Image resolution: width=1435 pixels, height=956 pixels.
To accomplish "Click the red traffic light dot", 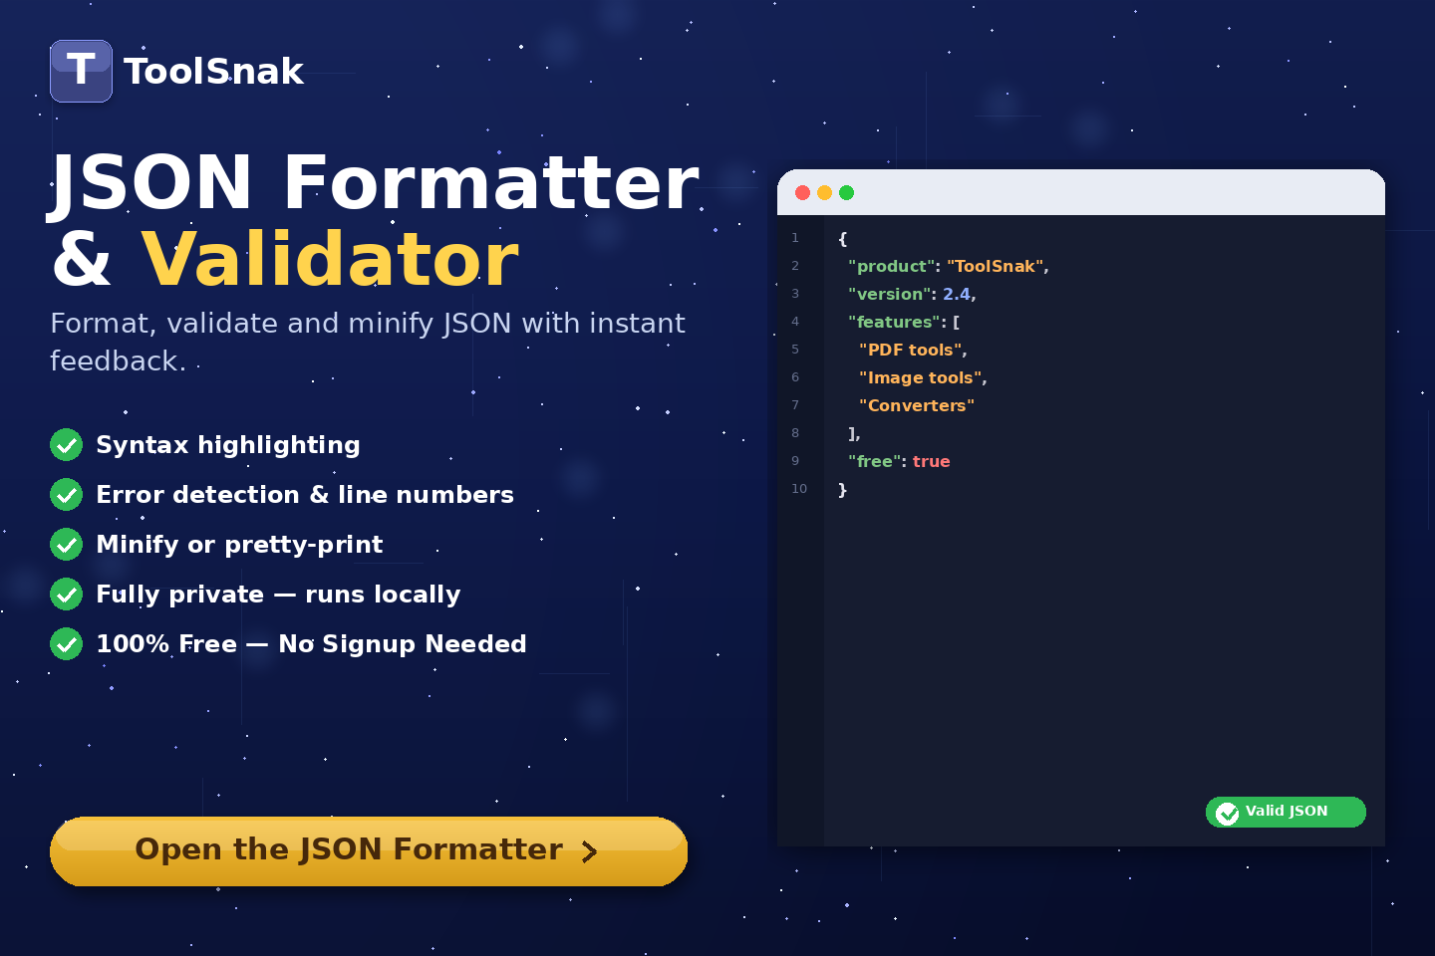I will pyautogui.click(x=802, y=192).
